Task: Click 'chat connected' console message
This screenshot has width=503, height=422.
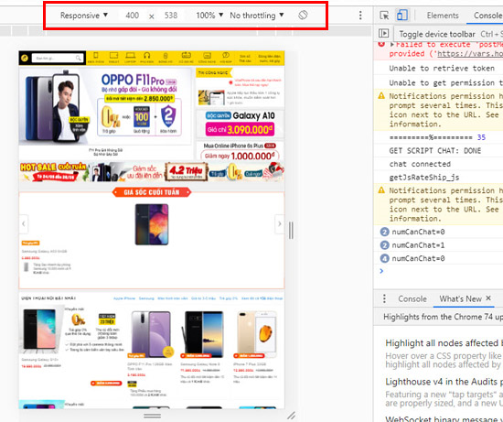Action: click(420, 164)
